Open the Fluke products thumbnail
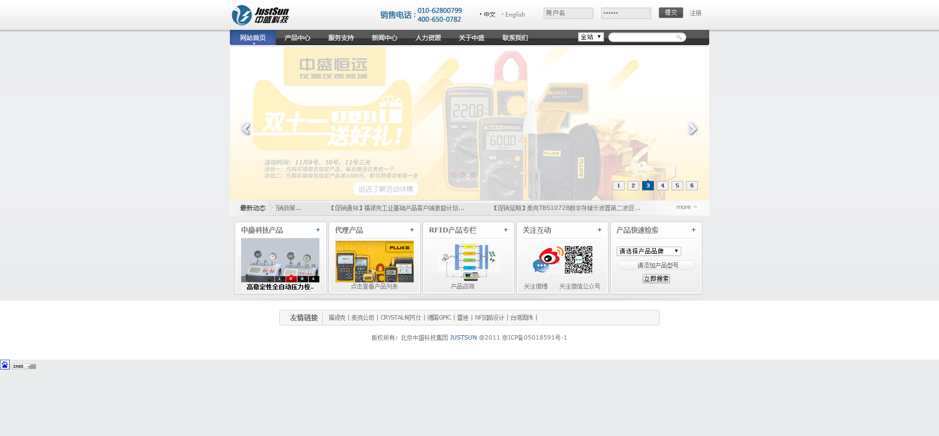This screenshot has height=436, width=939. [x=375, y=261]
